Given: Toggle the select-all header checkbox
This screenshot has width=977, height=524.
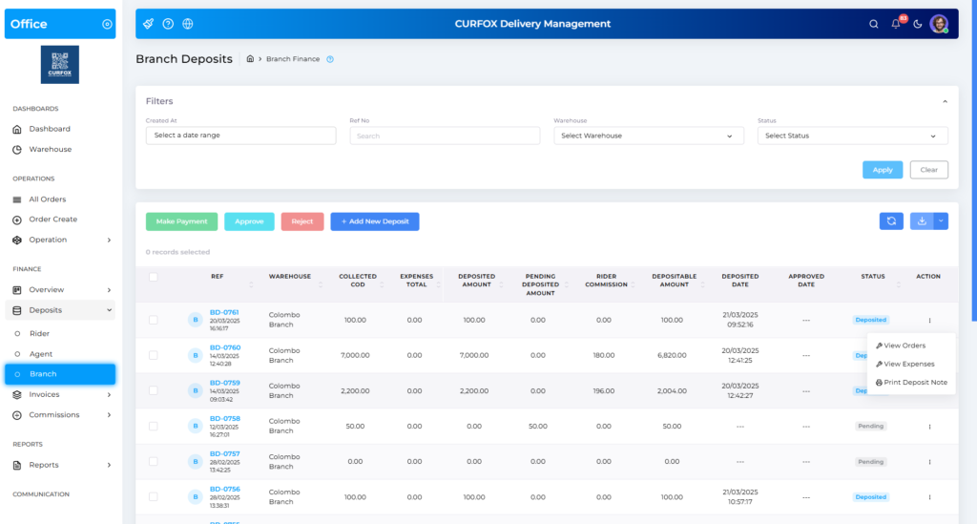Looking at the screenshot, I should (x=154, y=277).
